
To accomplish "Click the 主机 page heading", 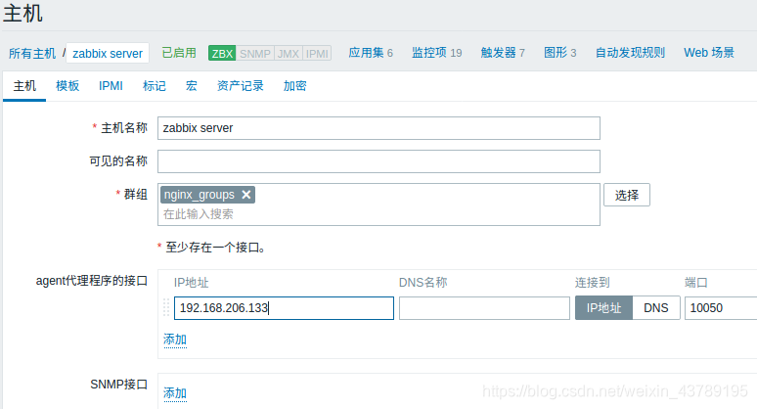I will click(22, 13).
